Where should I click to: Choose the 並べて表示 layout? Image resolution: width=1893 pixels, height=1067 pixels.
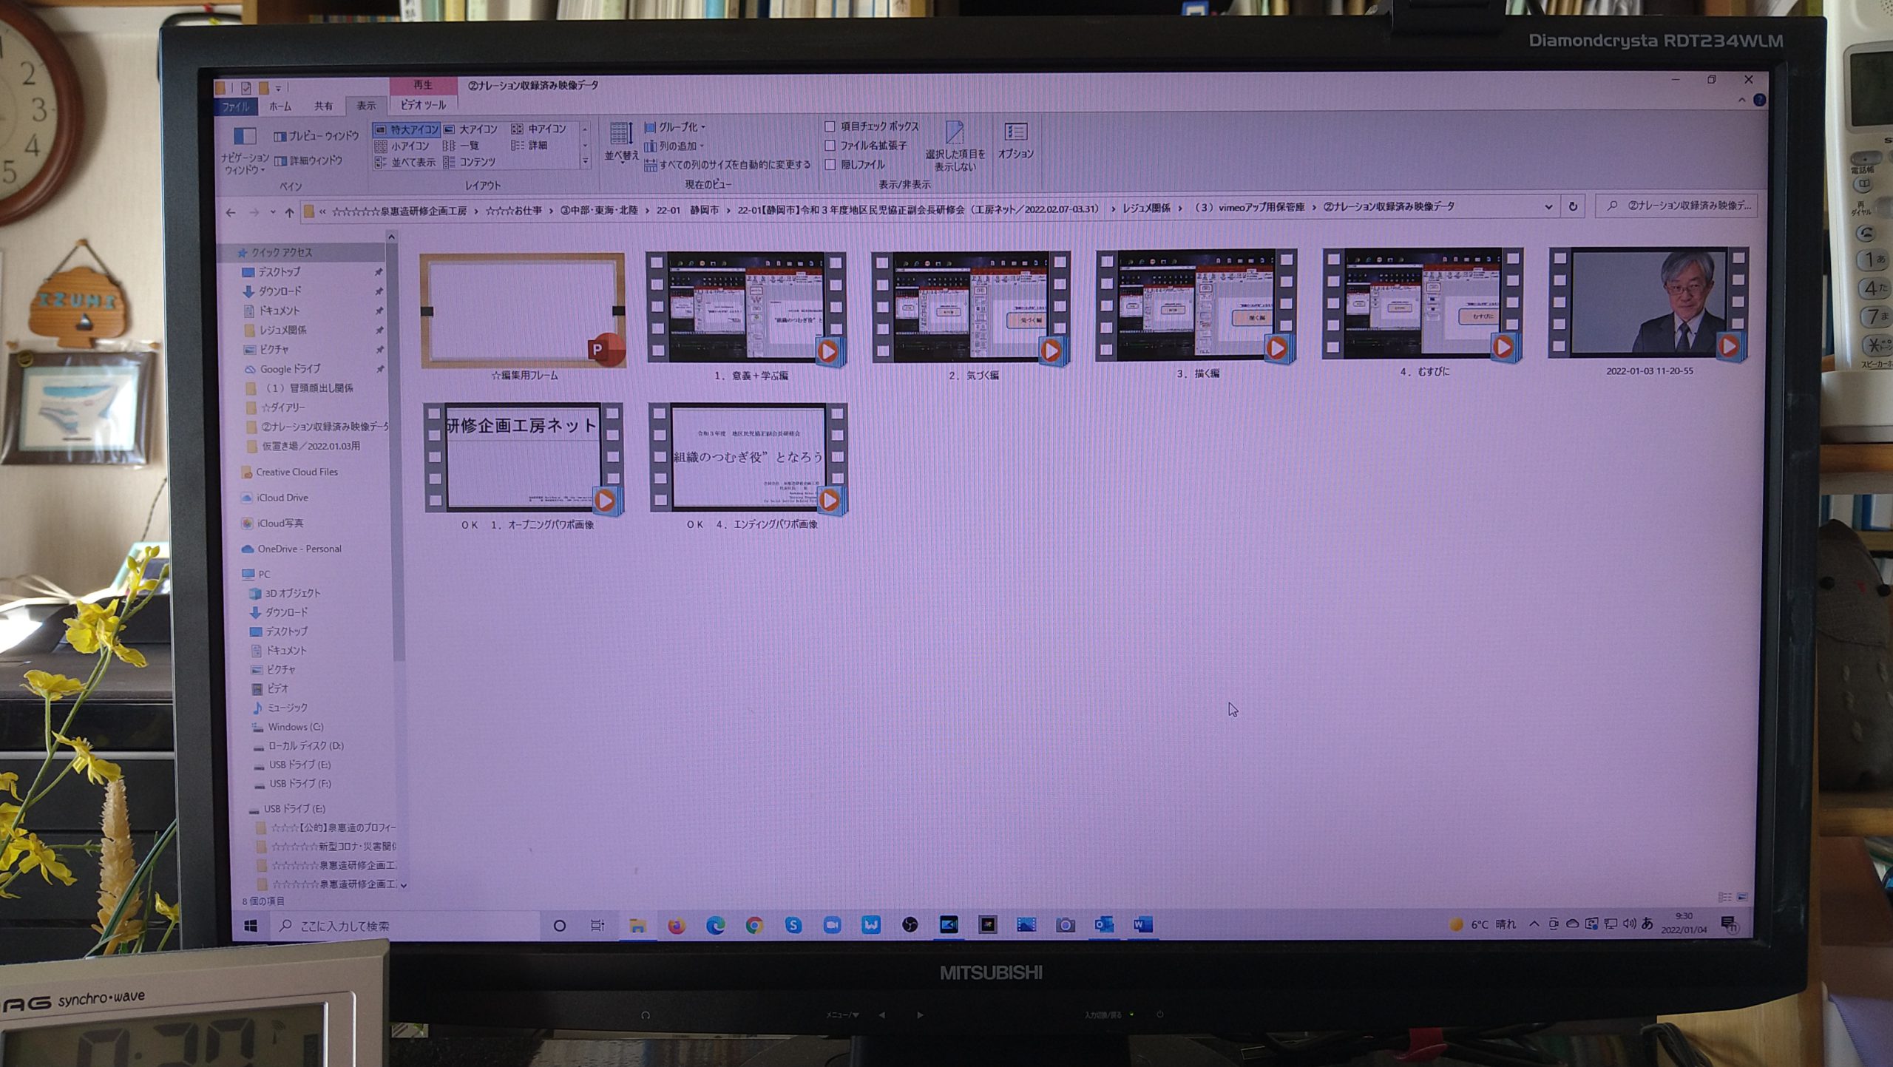pyautogui.click(x=405, y=163)
